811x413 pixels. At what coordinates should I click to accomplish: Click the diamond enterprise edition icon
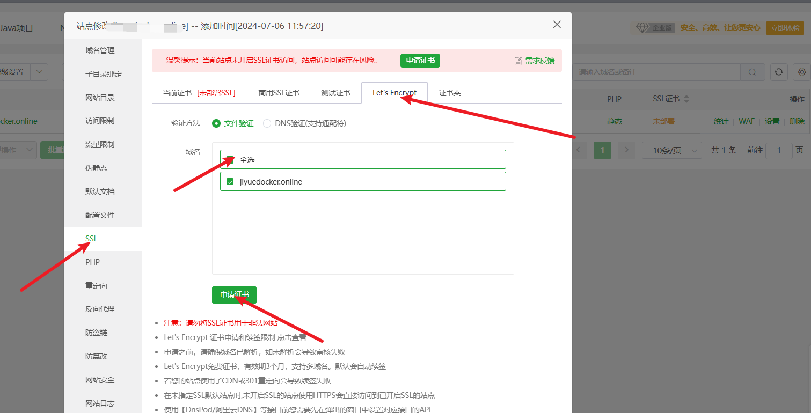642,28
